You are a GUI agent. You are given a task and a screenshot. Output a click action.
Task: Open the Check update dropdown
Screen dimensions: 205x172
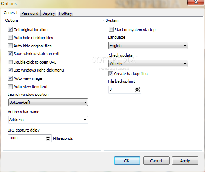point(148,64)
